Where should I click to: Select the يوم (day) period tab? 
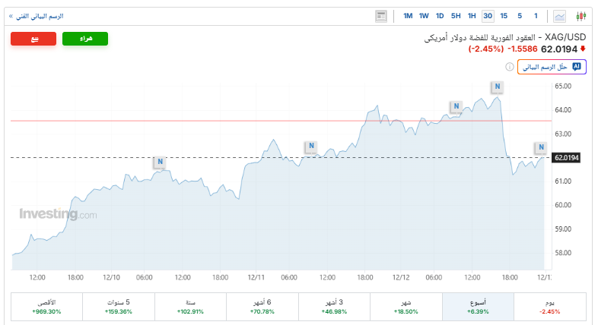coord(548,307)
